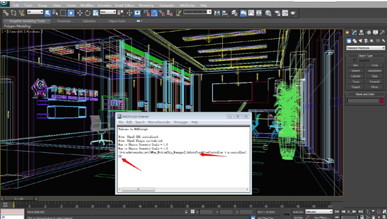
Task: Open Edit Named Selection Sets
Action: (x=179, y=13)
